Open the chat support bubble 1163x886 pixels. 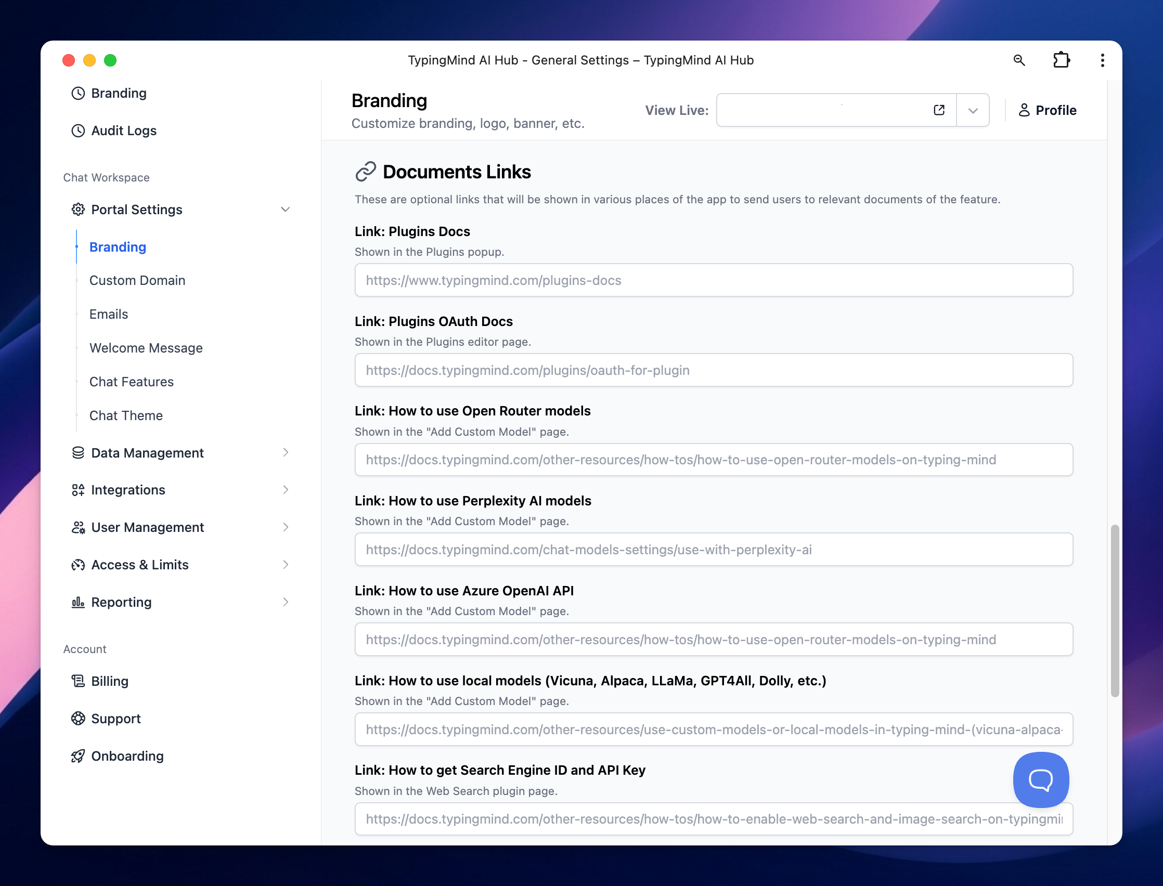1041,779
